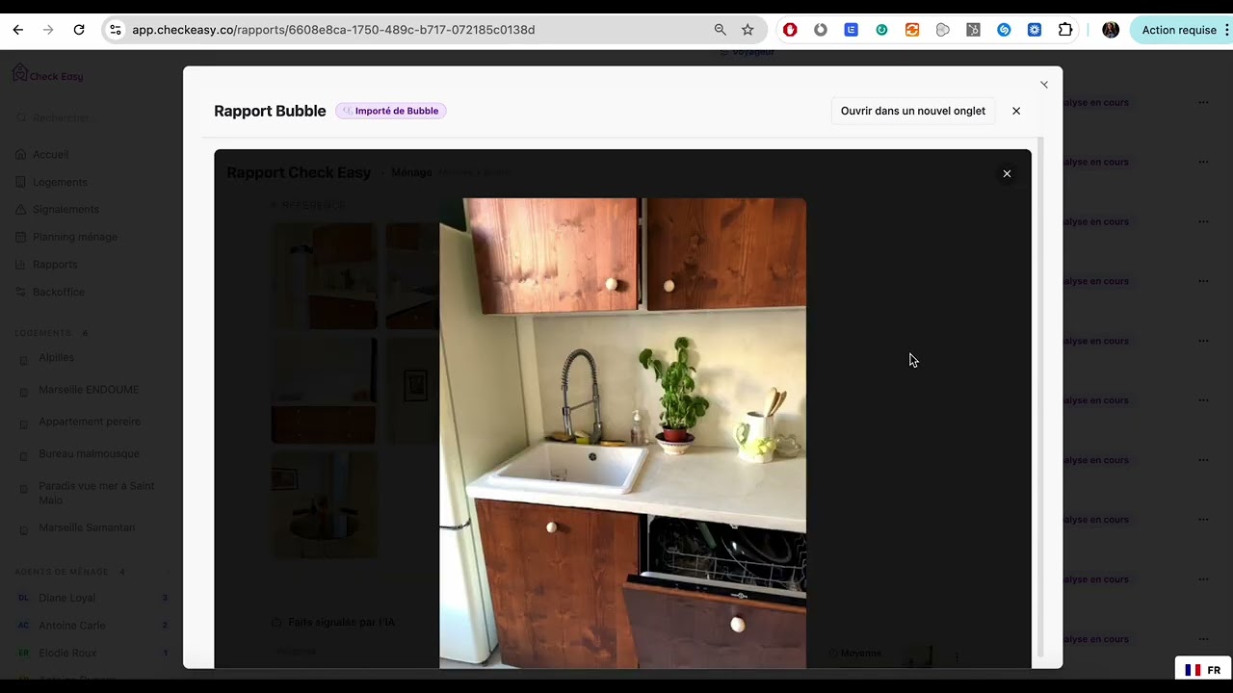Image resolution: width=1233 pixels, height=693 pixels.
Task: Open site information icon in address bar
Action: pos(115,30)
